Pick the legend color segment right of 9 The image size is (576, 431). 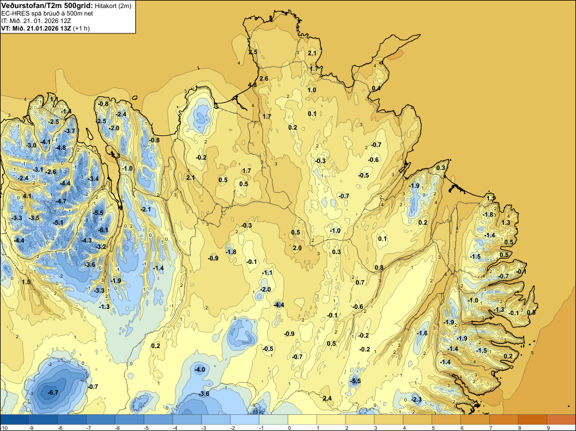[x=561, y=419]
